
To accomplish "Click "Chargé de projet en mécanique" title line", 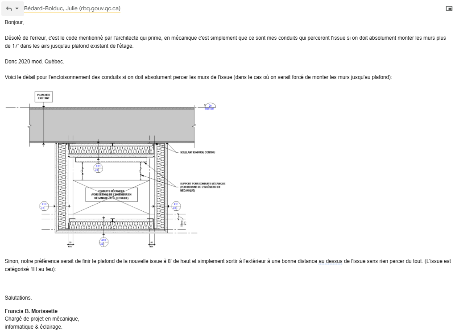I will (42, 319).
